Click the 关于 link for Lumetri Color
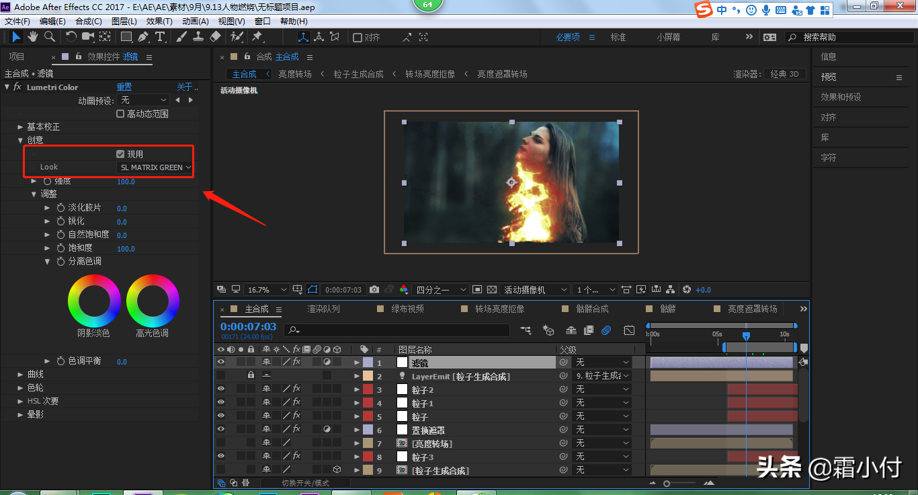 click(187, 87)
